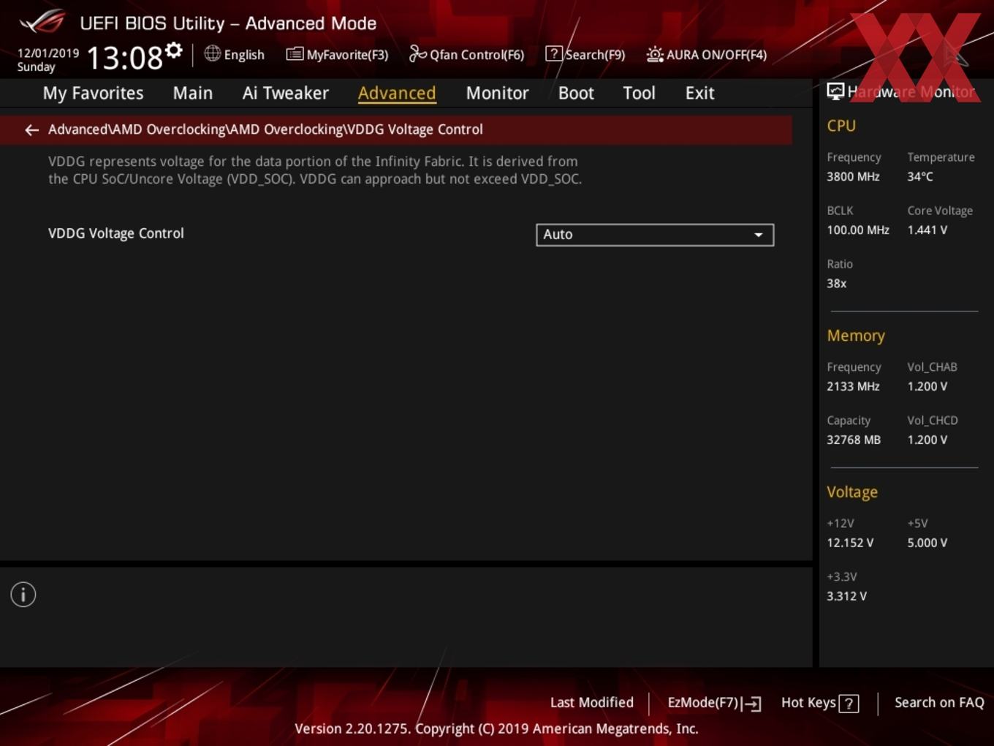Click the VDDG description text
This screenshot has height=746, width=994.
315,170
